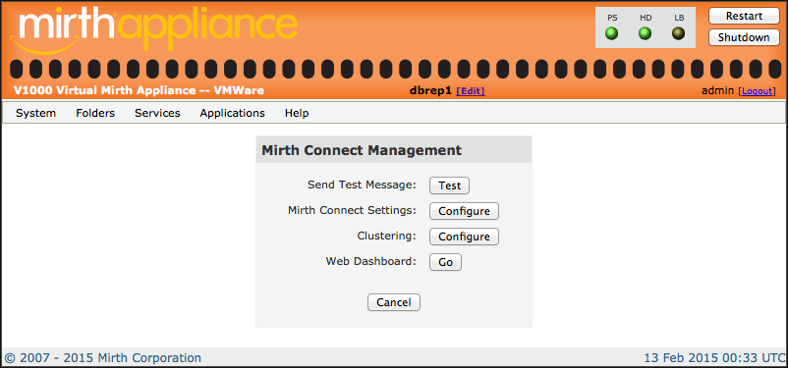Open the Applications menu
Screen dimensions: 788x368
(x=232, y=113)
